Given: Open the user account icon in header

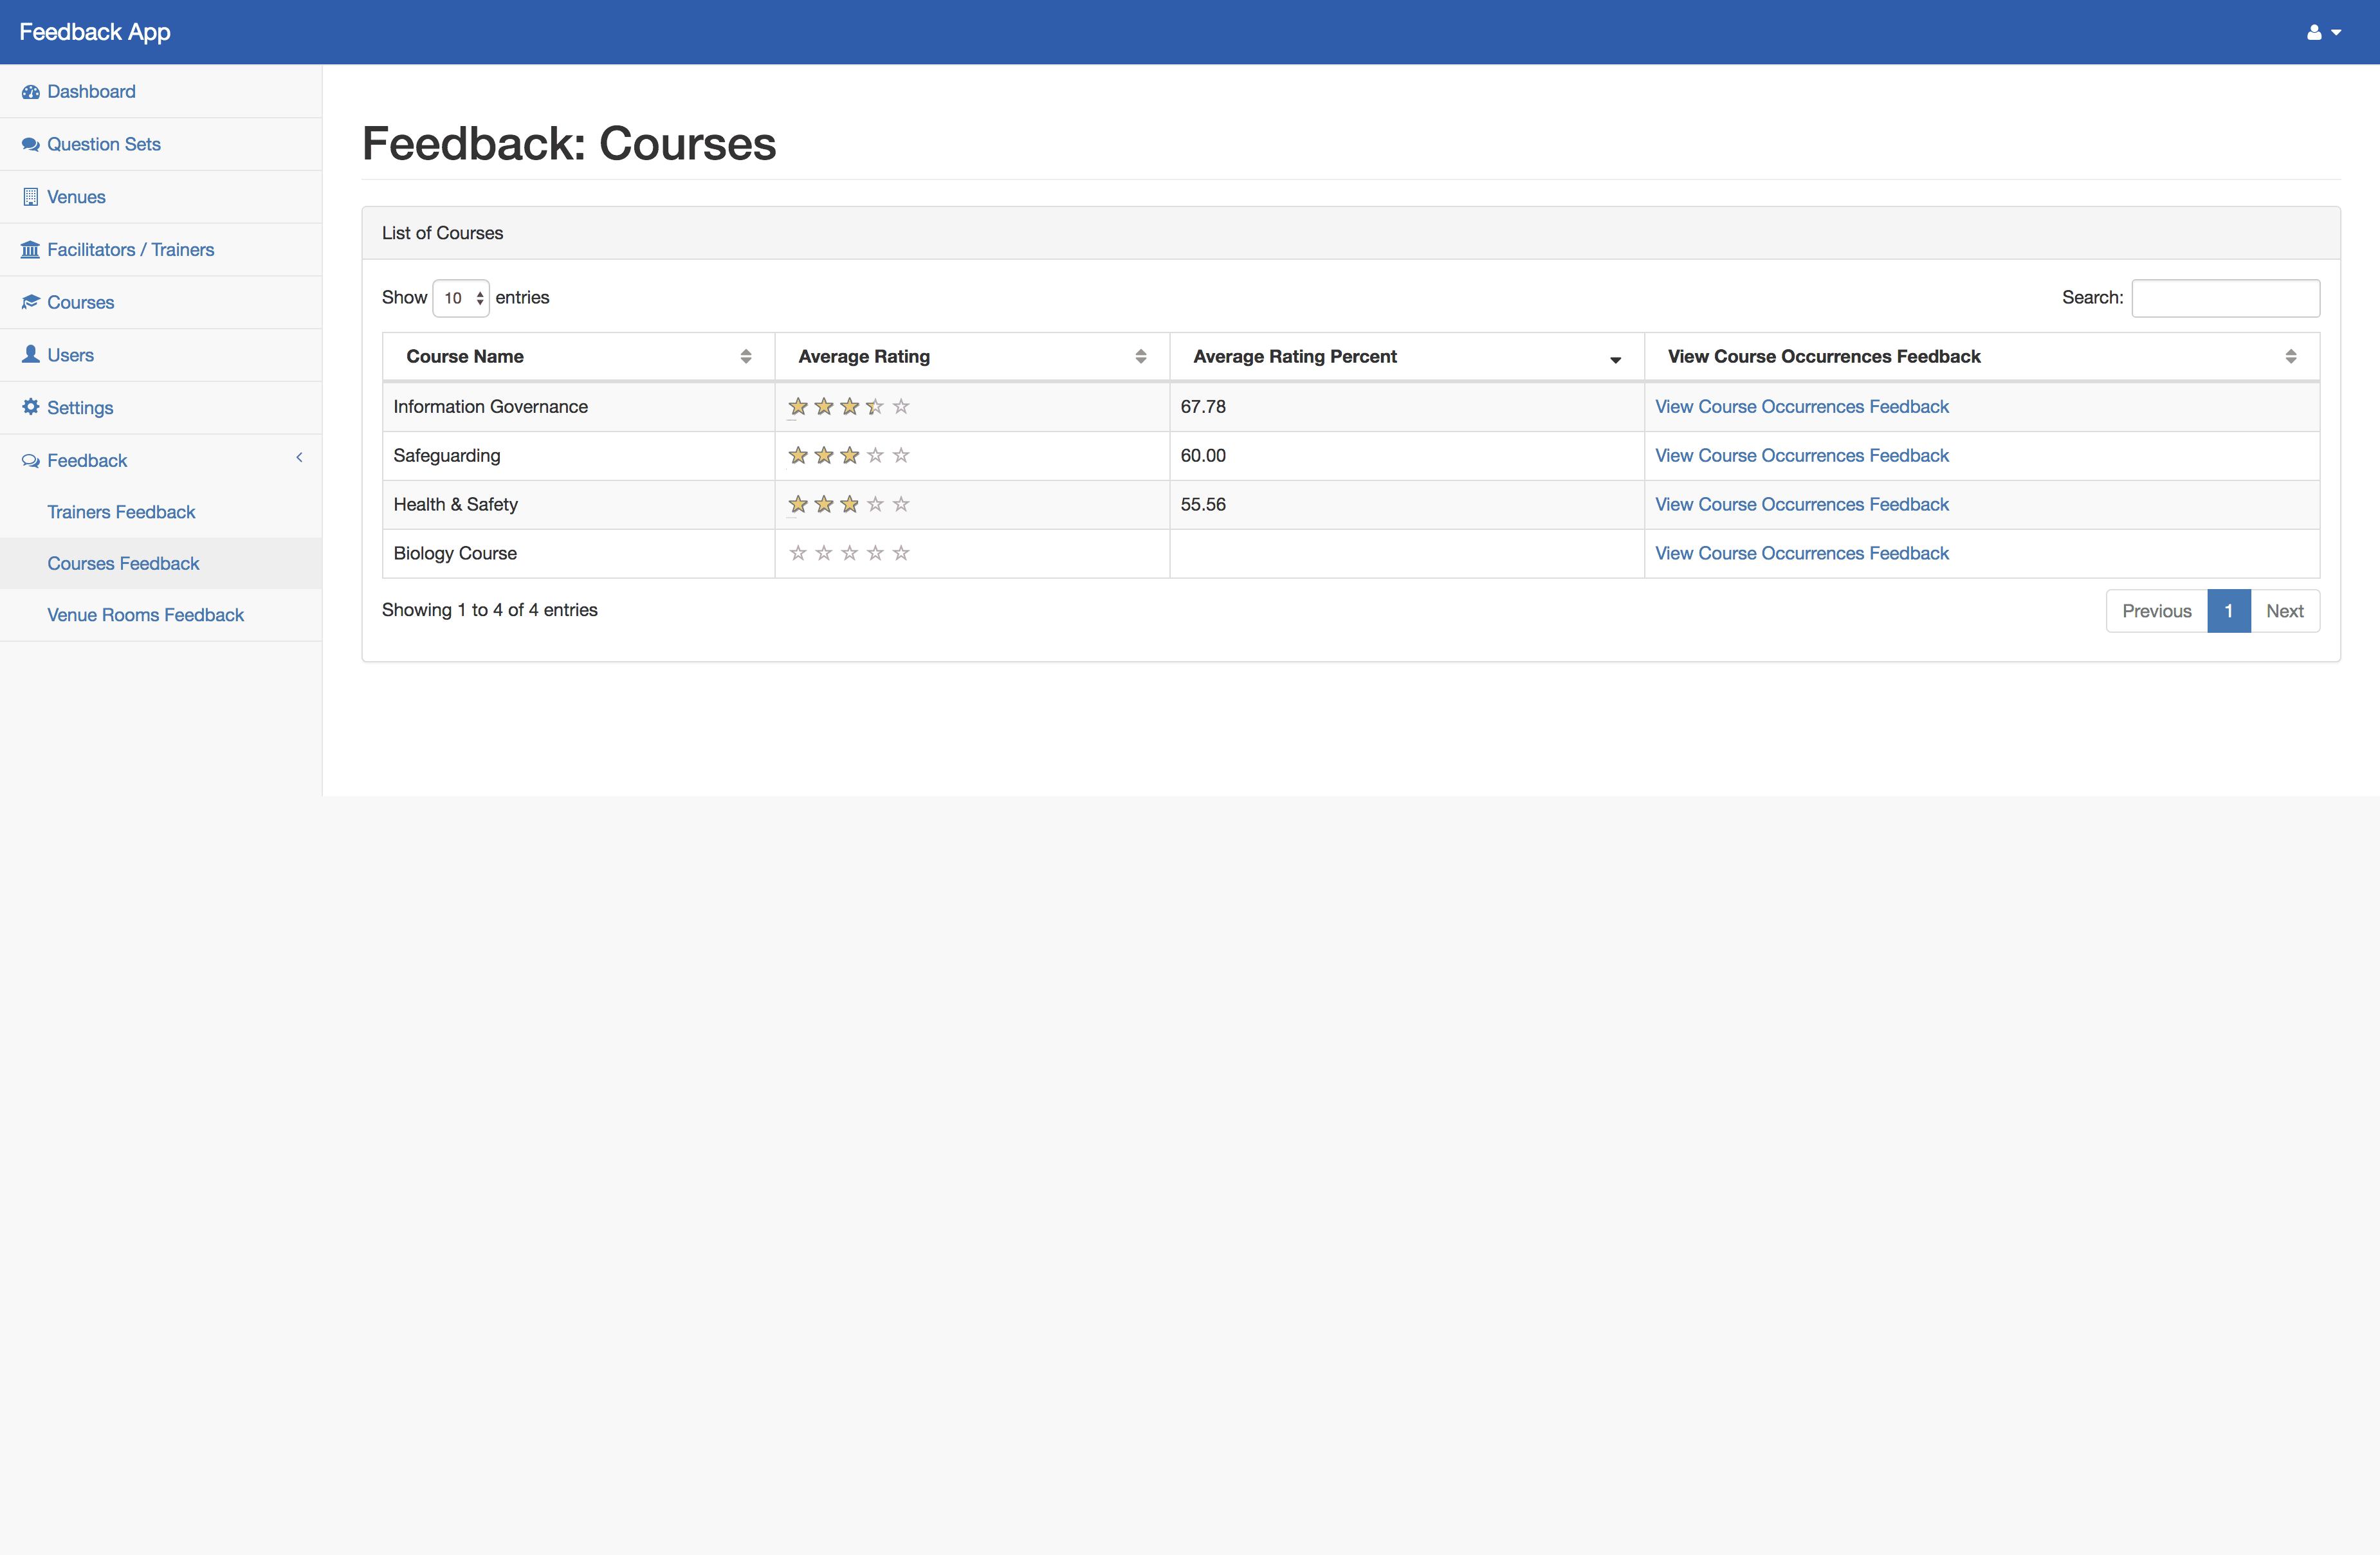Looking at the screenshot, I should (x=2314, y=32).
